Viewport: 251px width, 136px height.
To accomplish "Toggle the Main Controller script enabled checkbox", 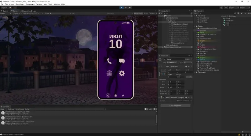I will point(164,97).
